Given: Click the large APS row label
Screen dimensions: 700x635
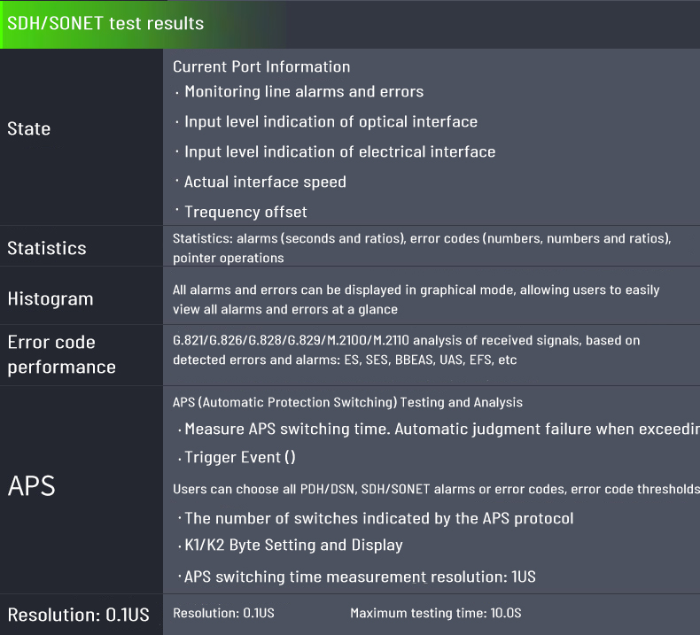Looking at the screenshot, I should point(32,486).
